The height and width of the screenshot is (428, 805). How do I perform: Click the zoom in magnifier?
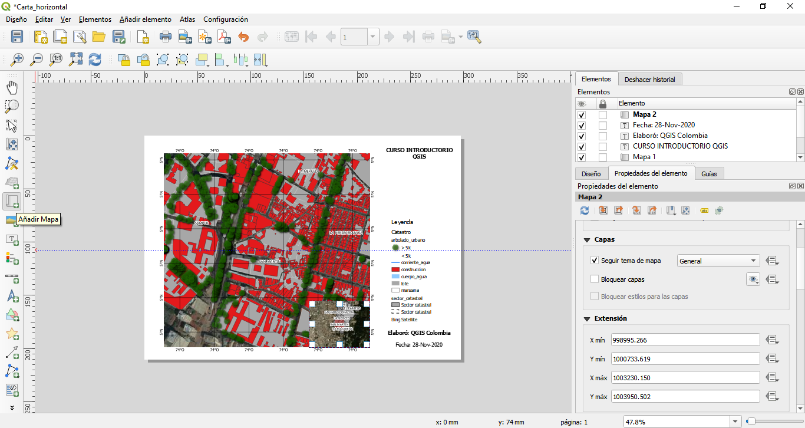pos(17,60)
